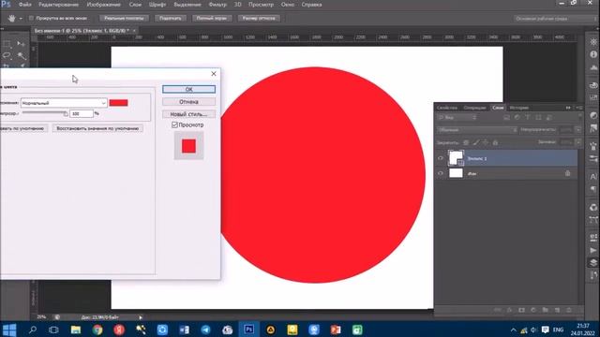The width and height of the screenshot is (600, 337).
Task: Open the Layers icon in right dock
Action: pyautogui.click(x=593, y=262)
